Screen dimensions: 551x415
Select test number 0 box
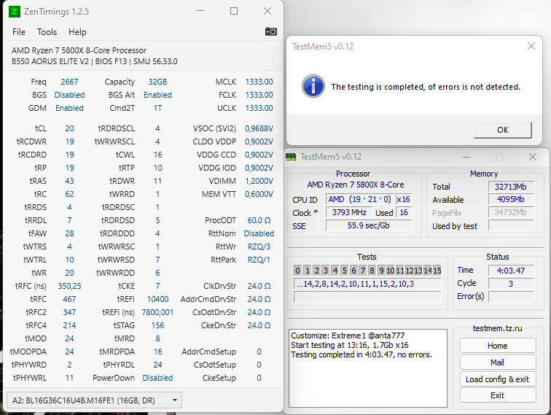tap(297, 271)
